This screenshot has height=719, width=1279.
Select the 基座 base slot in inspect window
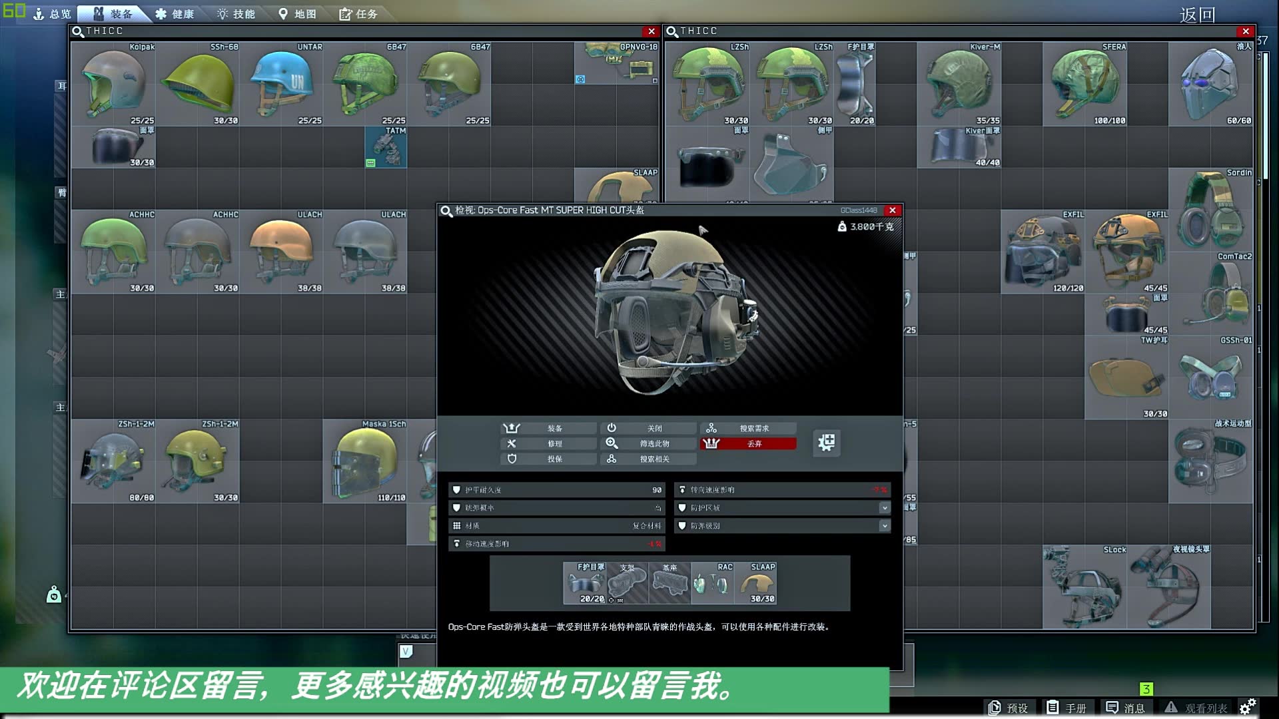click(x=669, y=583)
